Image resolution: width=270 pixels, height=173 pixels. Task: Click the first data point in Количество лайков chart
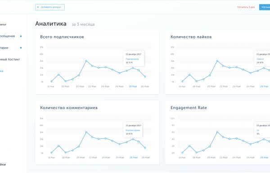[182, 82]
